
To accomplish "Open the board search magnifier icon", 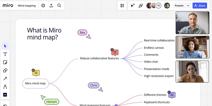I will [x=59, y=5].
